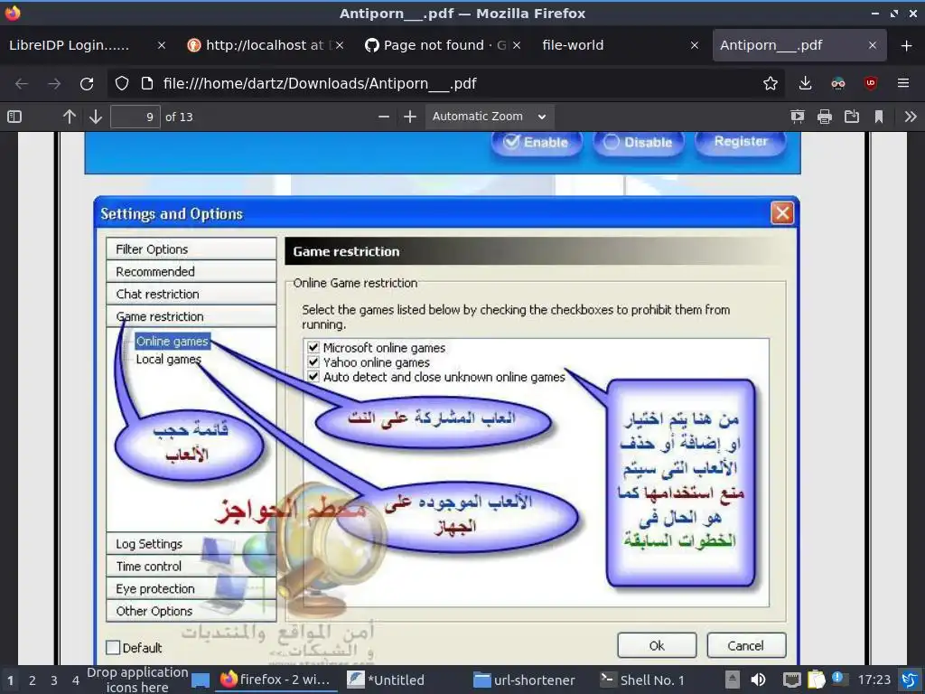The image size is (925, 694).
Task: Toggle Microsoft online games checkbox
Action: click(x=313, y=348)
